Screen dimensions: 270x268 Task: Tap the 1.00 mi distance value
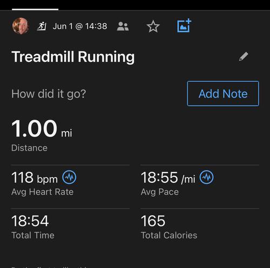click(42, 128)
